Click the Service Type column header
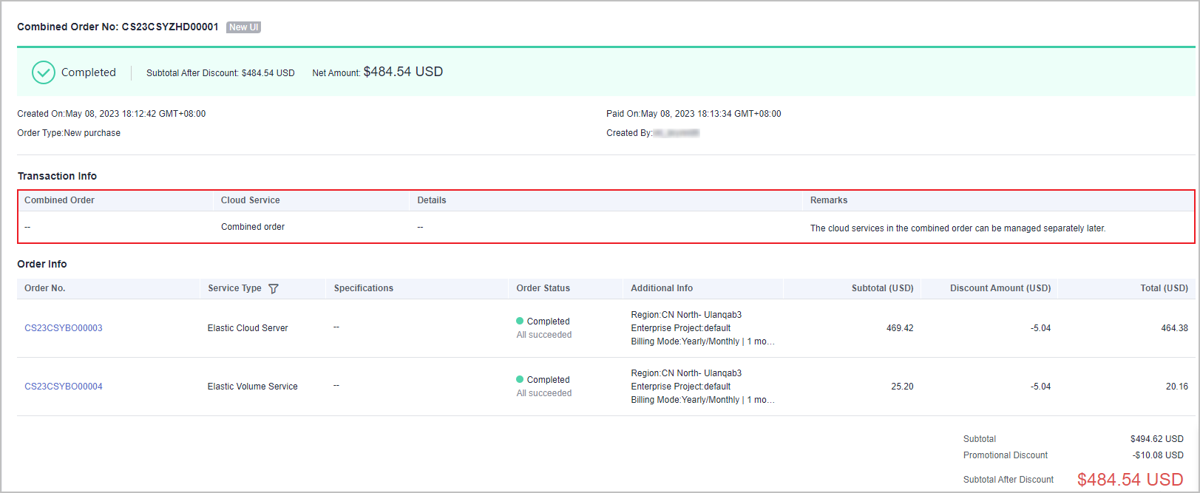Image resolution: width=1200 pixels, height=493 pixels. pyautogui.click(x=234, y=288)
